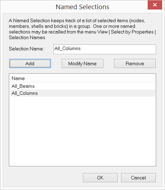Remove the highlighted named selection
This screenshot has width=165, height=190.
pyautogui.click(x=135, y=63)
